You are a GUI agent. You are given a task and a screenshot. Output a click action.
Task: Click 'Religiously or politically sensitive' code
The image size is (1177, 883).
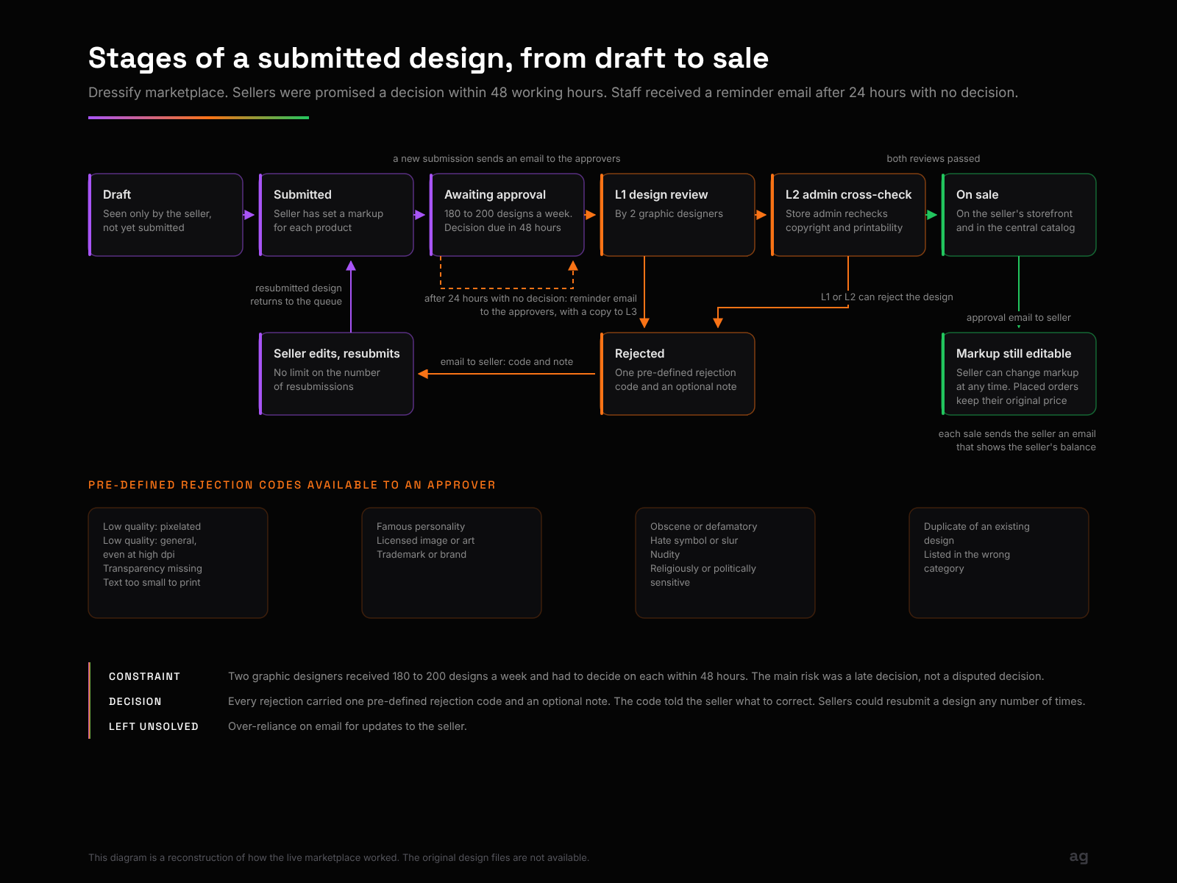703,575
